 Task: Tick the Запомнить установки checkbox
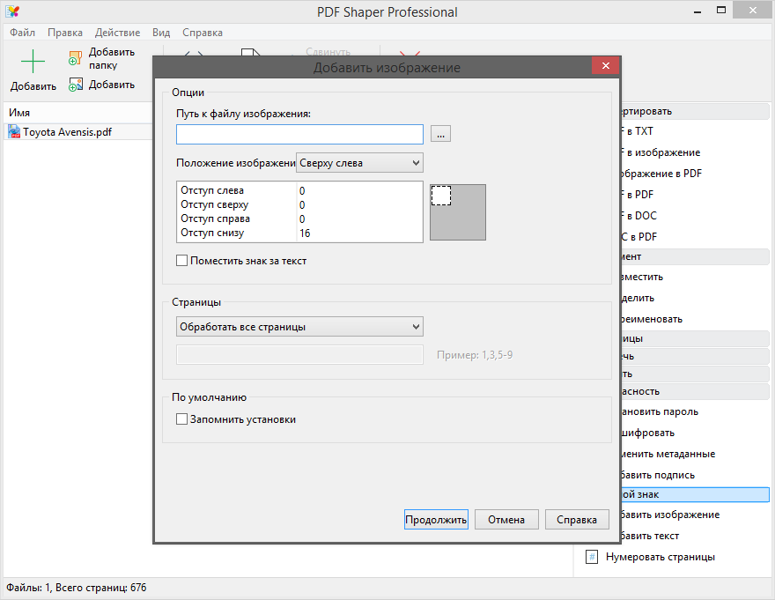182,419
